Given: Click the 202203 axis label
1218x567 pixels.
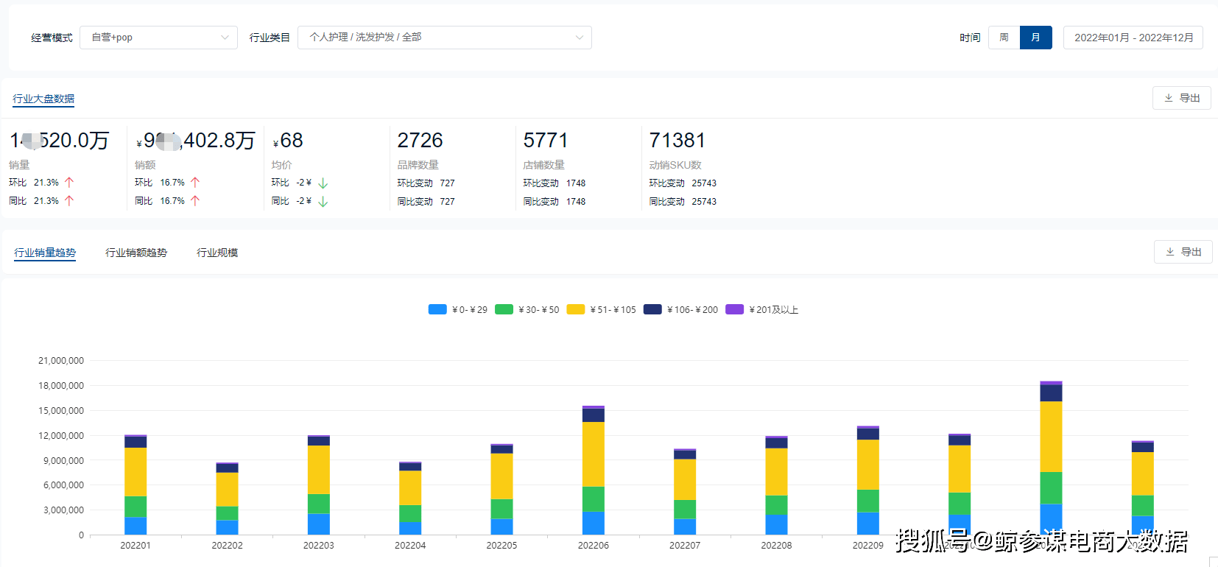Looking at the screenshot, I should (318, 546).
